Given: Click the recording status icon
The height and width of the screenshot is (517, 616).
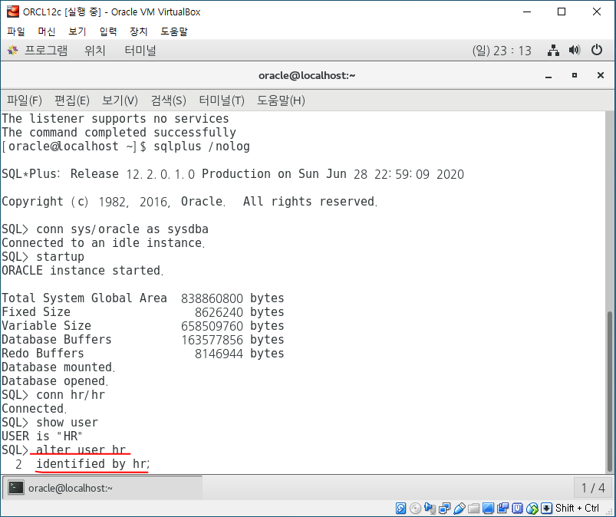Looking at the screenshot, I should coord(502,508).
